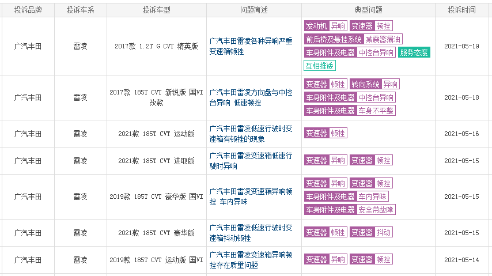Click the 投诉时间 column header
This screenshot has height=276, width=492.
click(462, 10)
